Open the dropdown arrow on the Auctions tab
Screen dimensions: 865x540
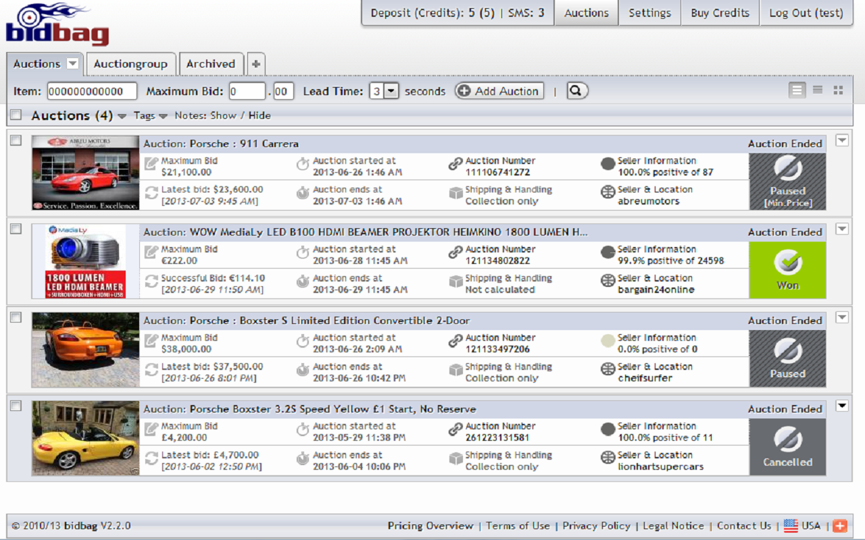point(72,64)
